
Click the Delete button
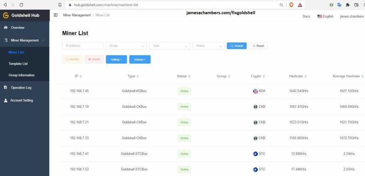point(94,60)
